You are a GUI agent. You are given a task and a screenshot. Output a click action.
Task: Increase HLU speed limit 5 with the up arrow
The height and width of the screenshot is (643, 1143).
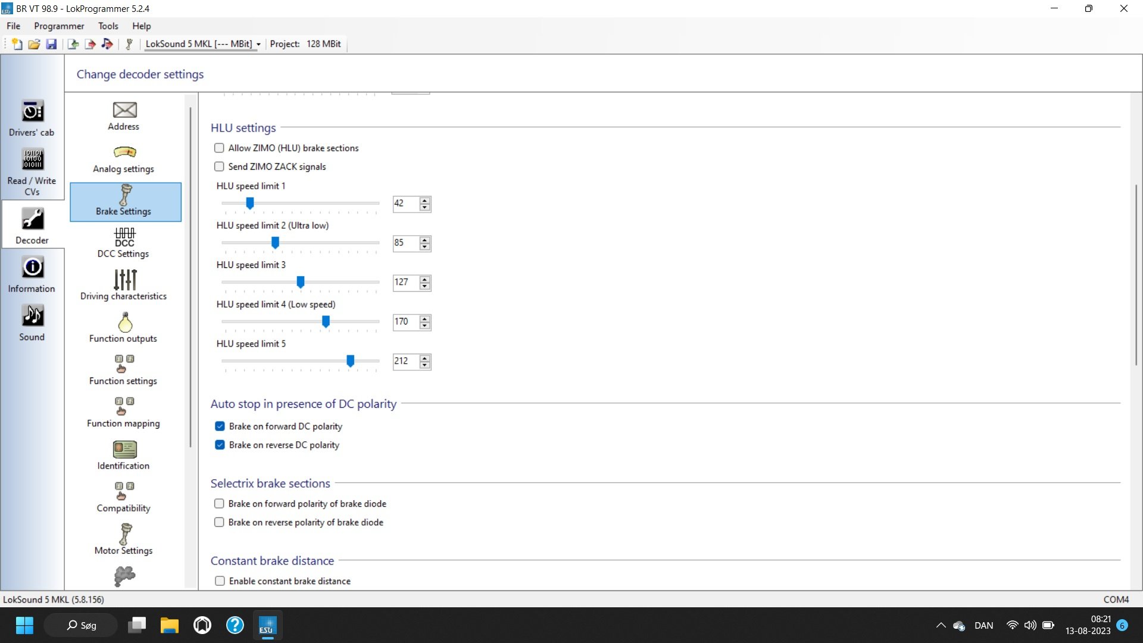pyautogui.click(x=424, y=358)
